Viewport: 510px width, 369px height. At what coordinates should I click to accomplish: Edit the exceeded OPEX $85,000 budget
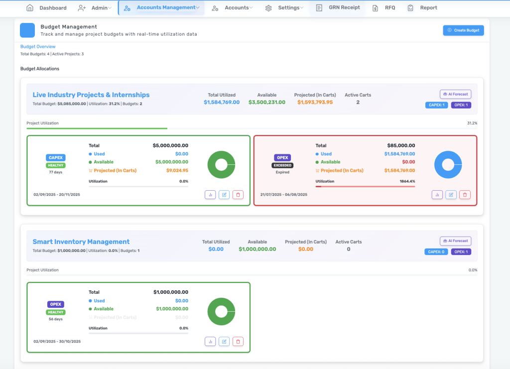click(451, 195)
